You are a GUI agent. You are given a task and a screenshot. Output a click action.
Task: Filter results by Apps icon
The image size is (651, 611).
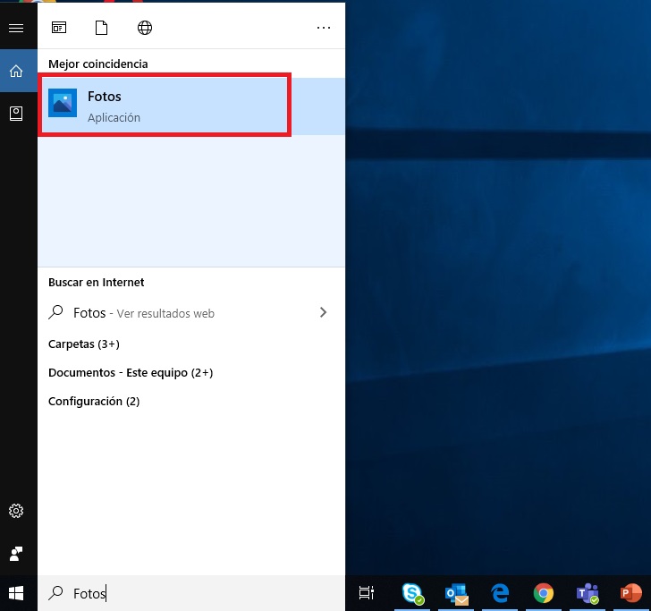tap(59, 28)
